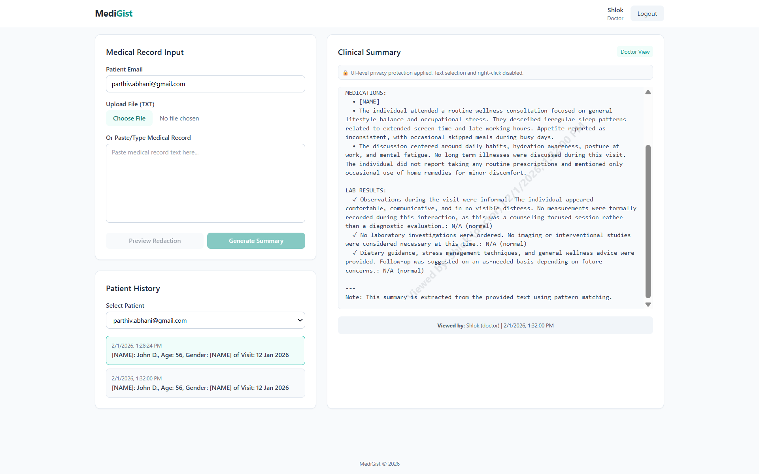Viewport: 759px width, 474px height.
Task: Click Preview Redaction
Action: coord(155,241)
